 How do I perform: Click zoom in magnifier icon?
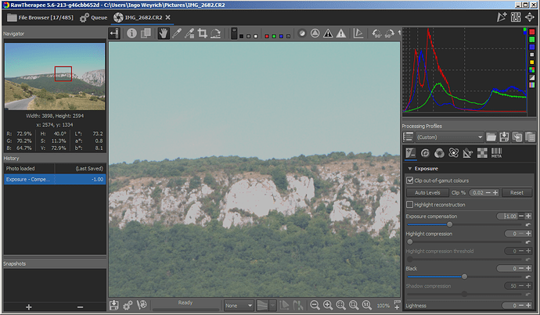[328, 305]
